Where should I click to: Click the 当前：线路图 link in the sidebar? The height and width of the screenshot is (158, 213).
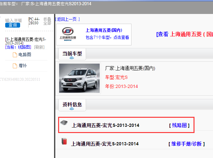point(18,47)
